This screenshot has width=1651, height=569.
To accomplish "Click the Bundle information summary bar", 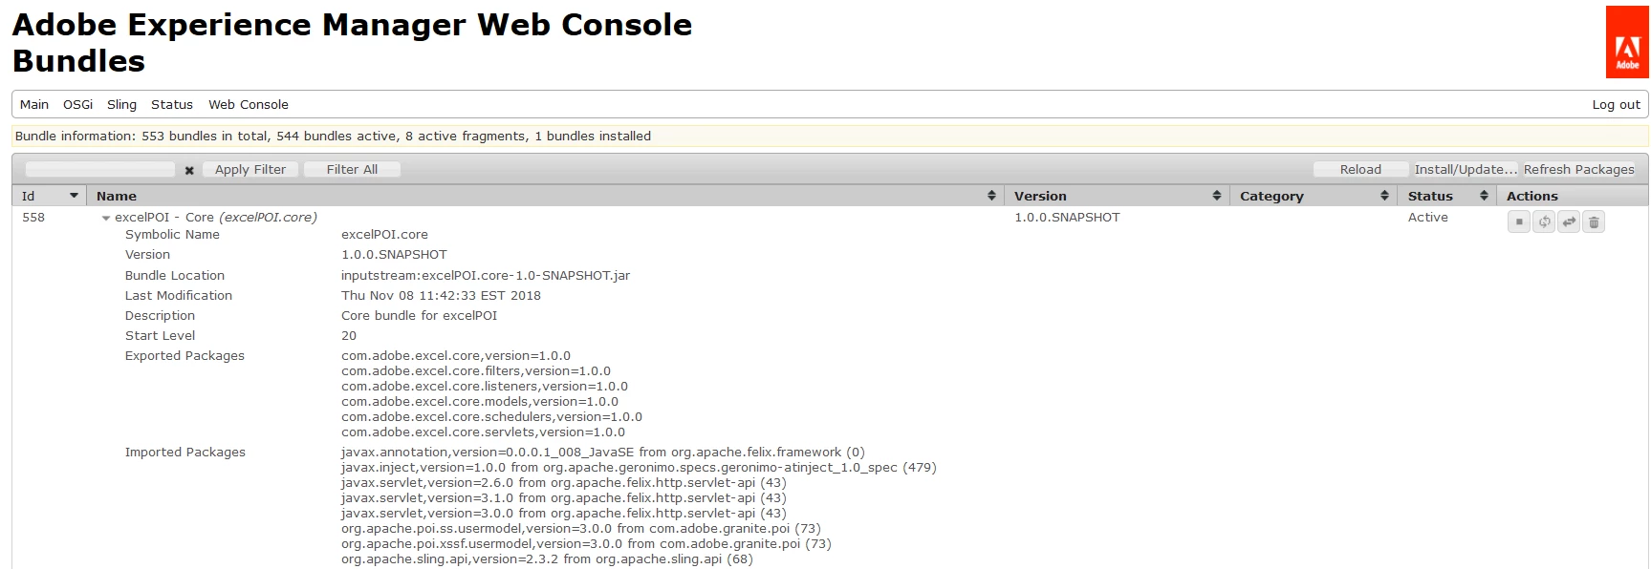I will tap(830, 137).
